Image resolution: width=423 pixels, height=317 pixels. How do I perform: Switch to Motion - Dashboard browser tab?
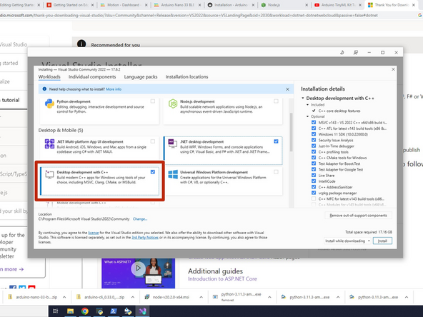124,5
